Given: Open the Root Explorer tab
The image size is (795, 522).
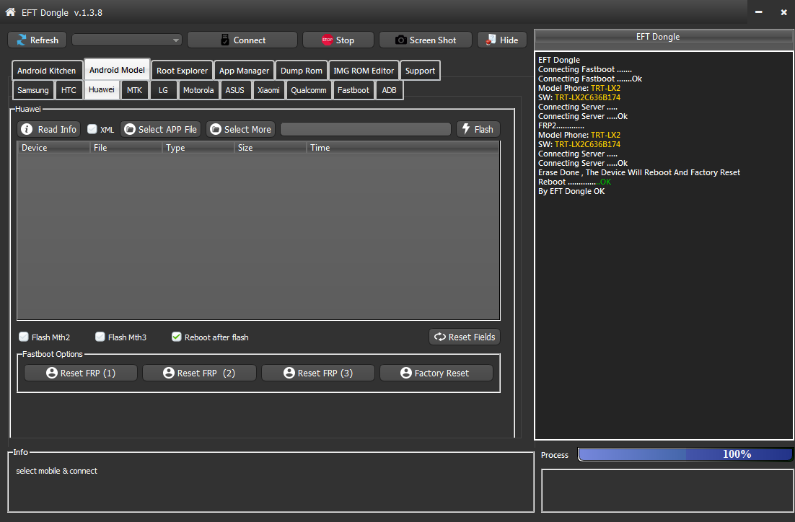Looking at the screenshot, I should pyautogui.click(x=182, y=71).
